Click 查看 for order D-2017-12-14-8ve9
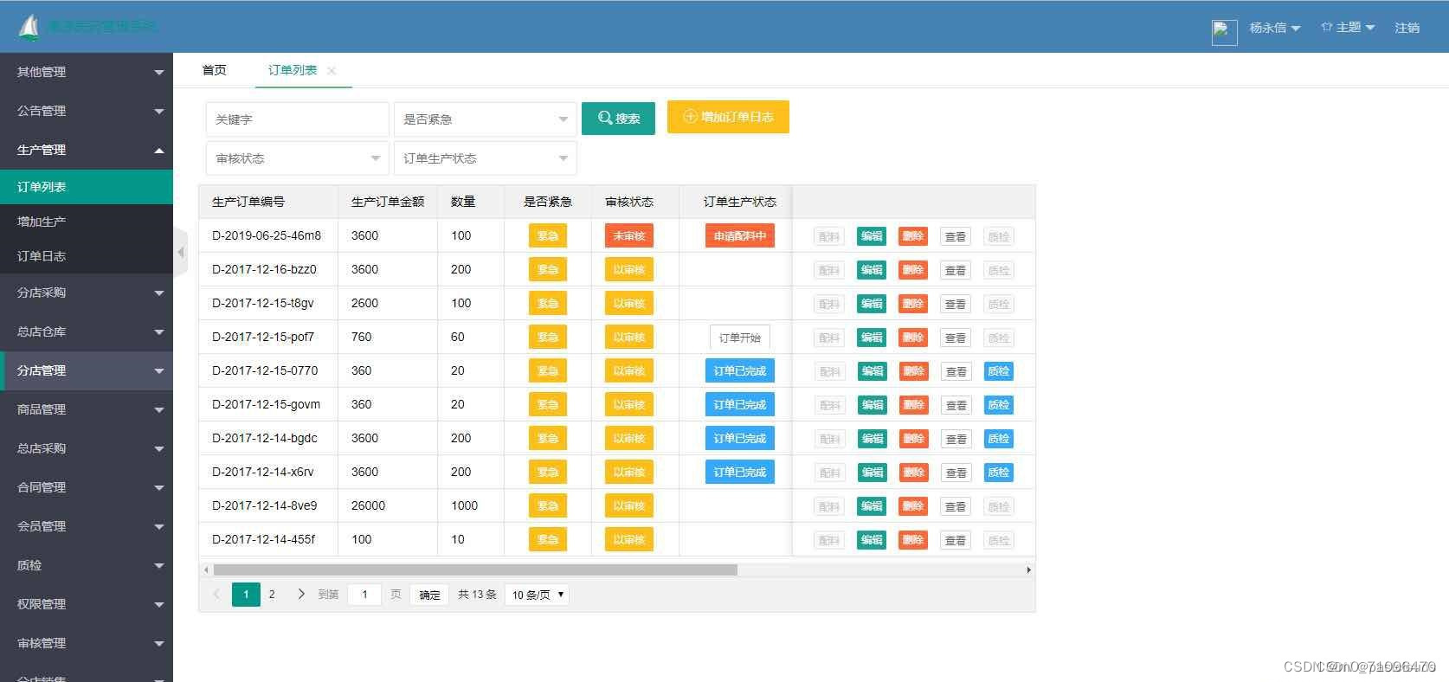 (955, 506)
